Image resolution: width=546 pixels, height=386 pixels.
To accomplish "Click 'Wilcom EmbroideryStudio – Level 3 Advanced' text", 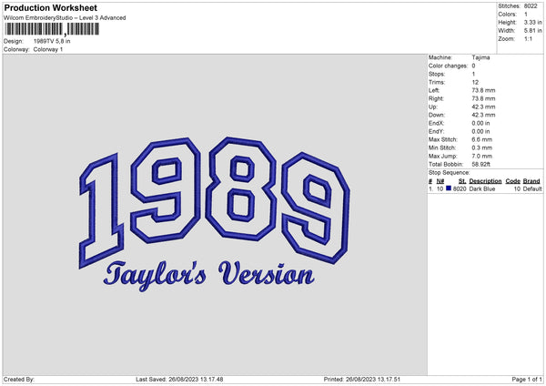I will (x=65, y=18).
